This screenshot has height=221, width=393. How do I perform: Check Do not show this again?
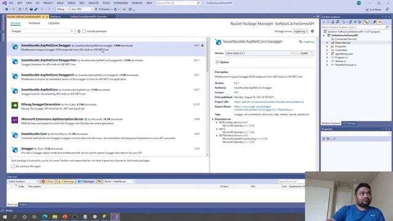click(13, 166)
